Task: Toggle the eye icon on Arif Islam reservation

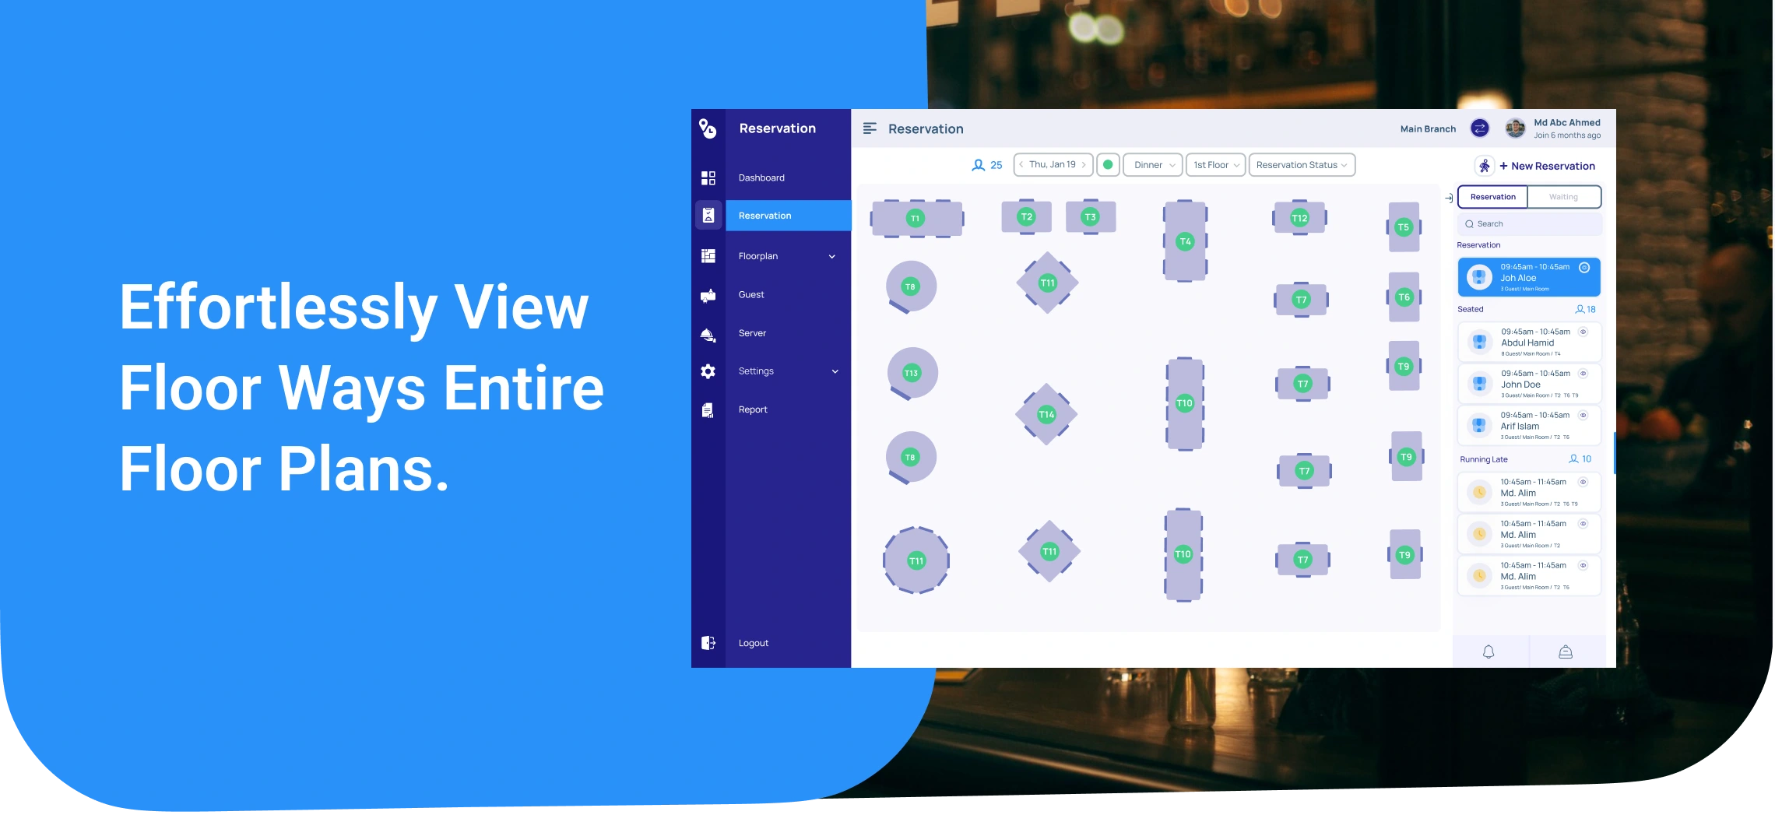Action: coord(1583,416)
